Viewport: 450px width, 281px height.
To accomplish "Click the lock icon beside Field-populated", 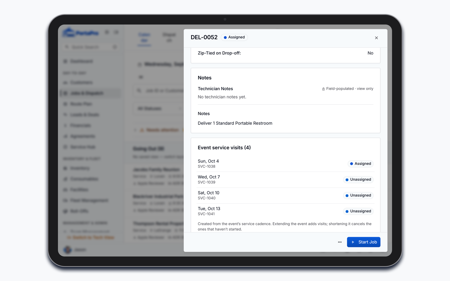I will coord(323,89).
